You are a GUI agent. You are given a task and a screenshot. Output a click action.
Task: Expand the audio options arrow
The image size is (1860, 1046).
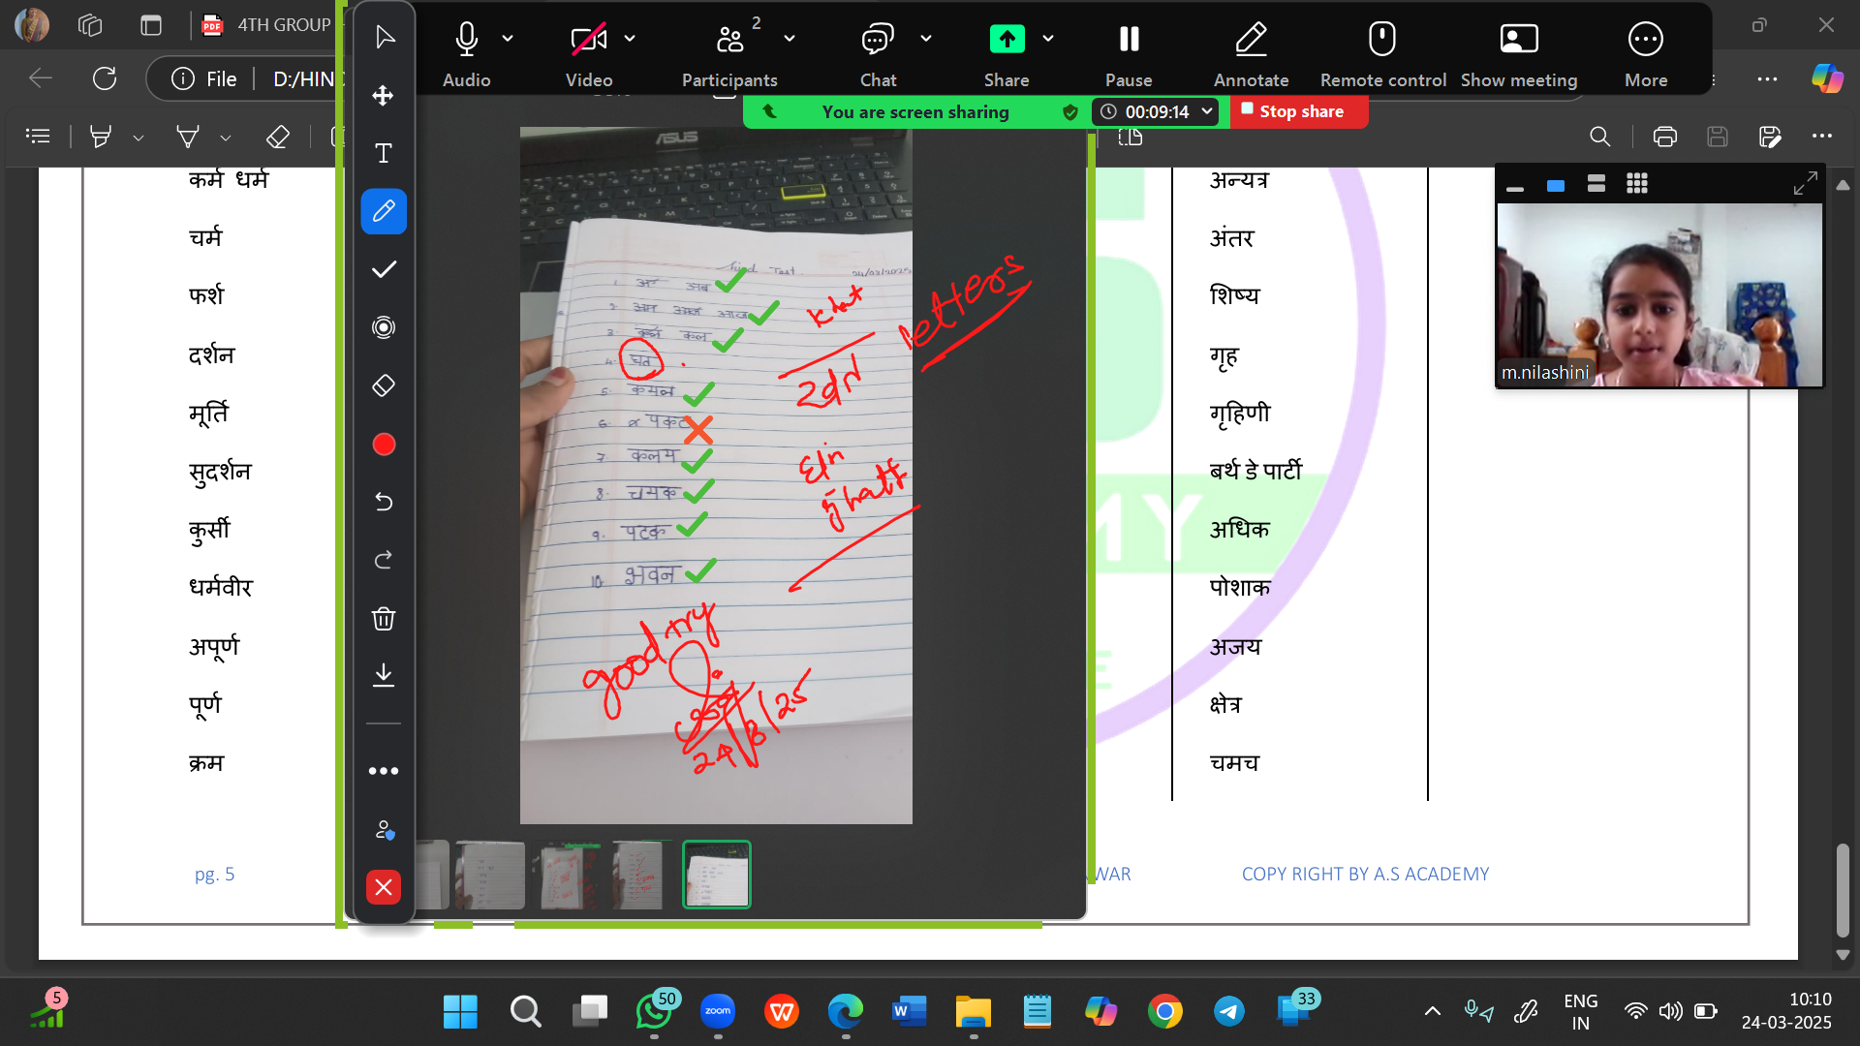click(x=508, y=39)
